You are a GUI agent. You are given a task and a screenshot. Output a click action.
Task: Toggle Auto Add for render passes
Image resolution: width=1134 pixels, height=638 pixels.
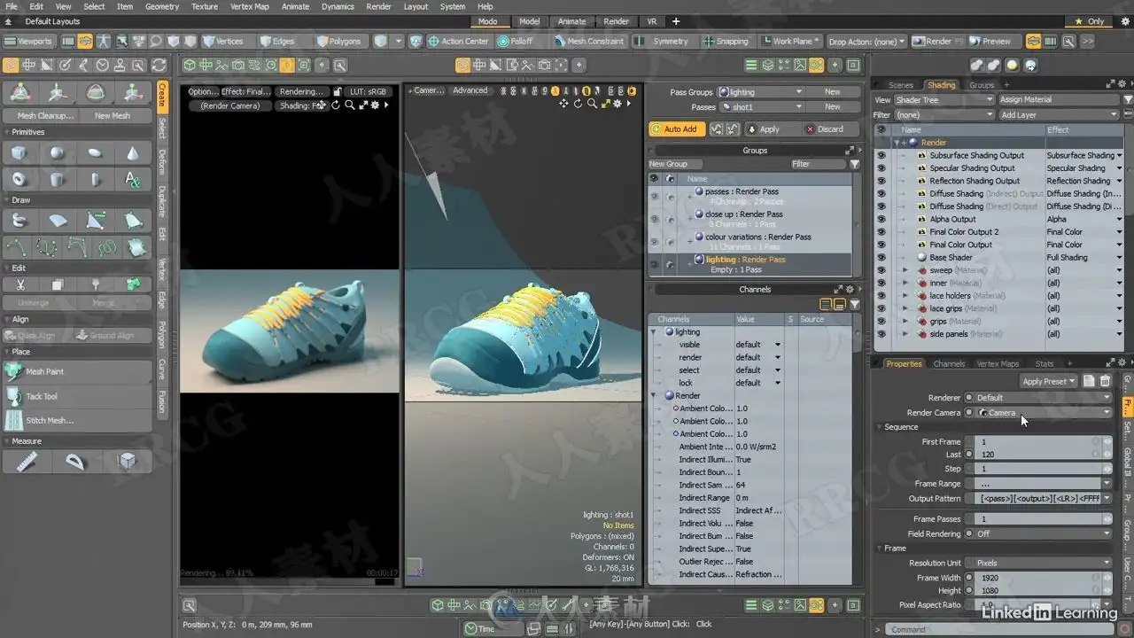coord(675,128)
